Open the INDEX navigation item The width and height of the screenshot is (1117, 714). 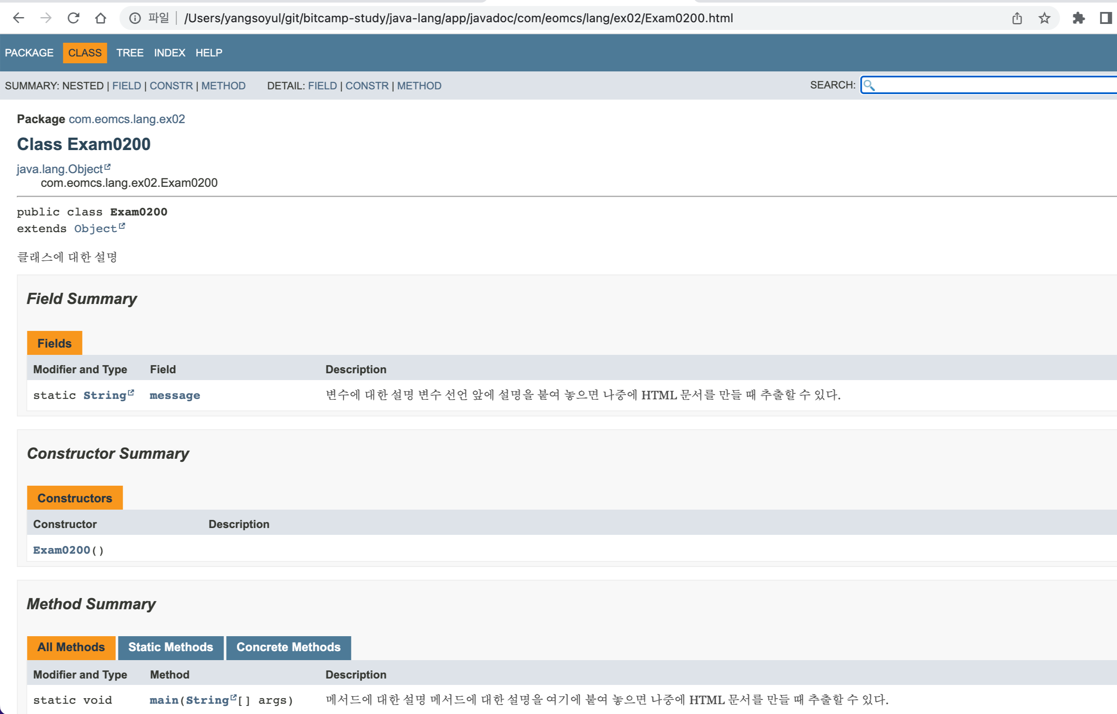(x=170, y=53)
